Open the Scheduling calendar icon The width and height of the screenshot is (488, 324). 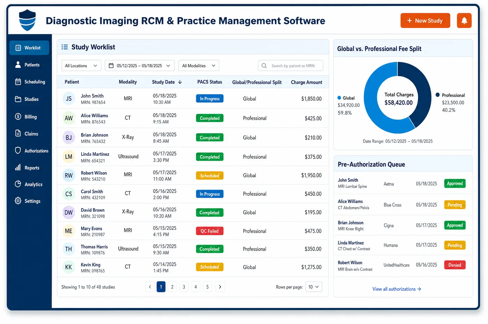click(18, 82)
